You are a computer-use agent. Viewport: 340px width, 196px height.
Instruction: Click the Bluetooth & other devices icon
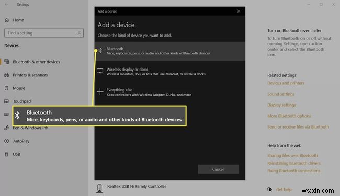point(7,62)
